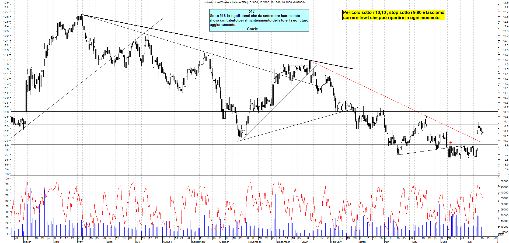Click the chart title Infrastrutture Wireless Italiane SPA
This screenshot has width=509, height=243.
pyautogui.click(x=255, y=2)
